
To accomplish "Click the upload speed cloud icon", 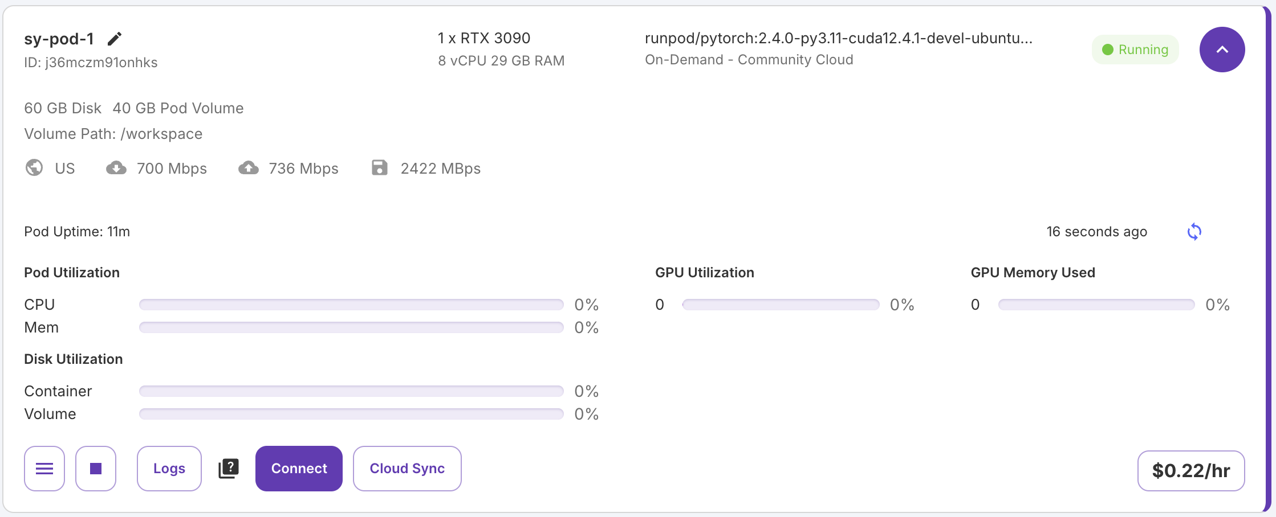I will point(249,168).
